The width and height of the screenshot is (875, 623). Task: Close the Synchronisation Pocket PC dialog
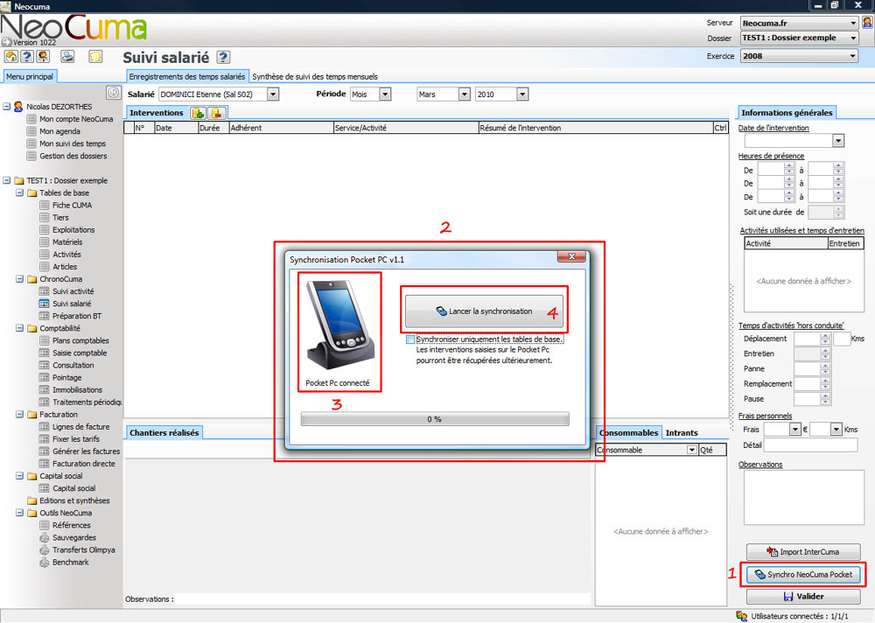tap(571, 256)
